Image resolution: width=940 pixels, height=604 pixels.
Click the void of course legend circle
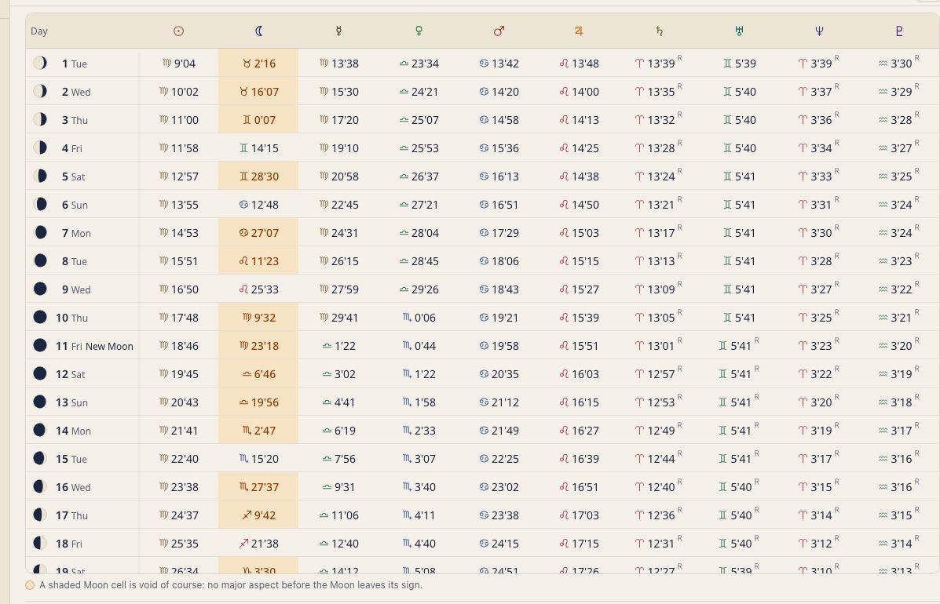point(29,585)
